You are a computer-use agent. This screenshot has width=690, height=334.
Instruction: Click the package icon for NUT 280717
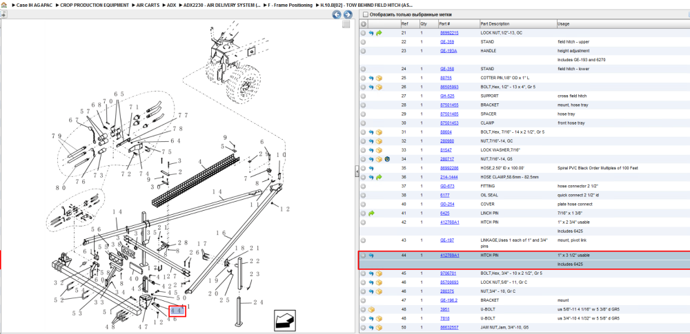pos(379,159)
